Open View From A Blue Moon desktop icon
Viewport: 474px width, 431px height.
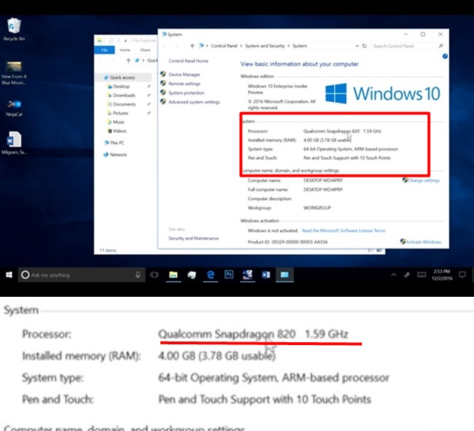click(14, 72)
